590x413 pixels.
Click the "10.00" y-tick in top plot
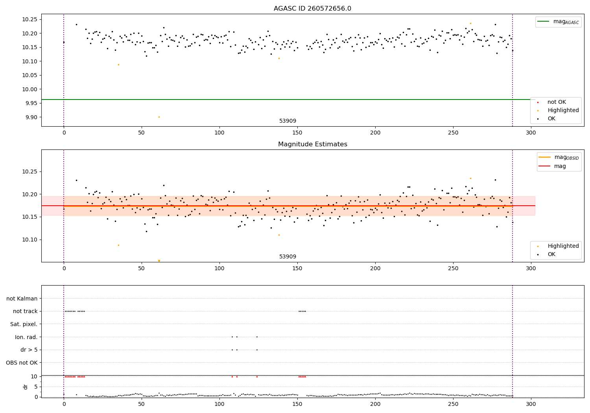point(29,89)
